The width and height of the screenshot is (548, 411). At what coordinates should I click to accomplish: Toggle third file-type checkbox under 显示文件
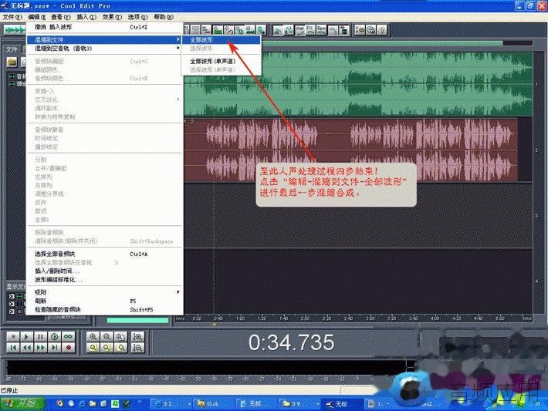[12, 311]
